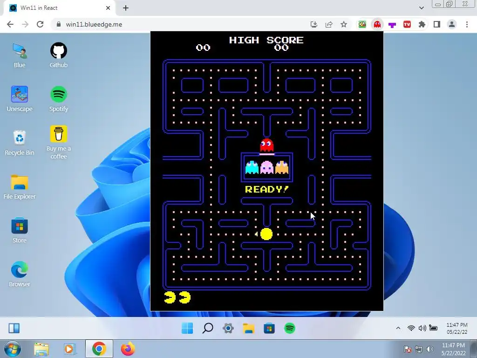477x358 pixels.
Task: Click the red ghost Blinky
Action: (267, 145)
